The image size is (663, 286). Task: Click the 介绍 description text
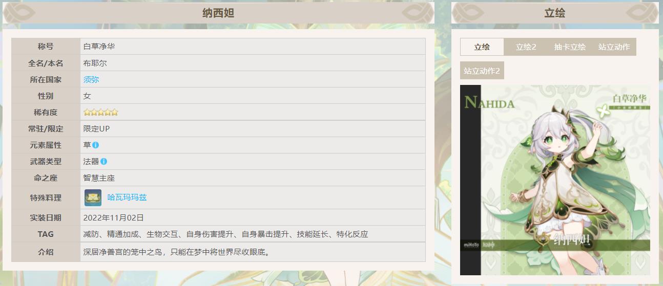(177, 252)
